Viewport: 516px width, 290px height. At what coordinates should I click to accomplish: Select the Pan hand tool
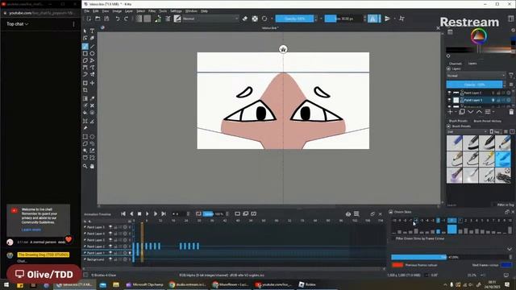tap(92, 167)
